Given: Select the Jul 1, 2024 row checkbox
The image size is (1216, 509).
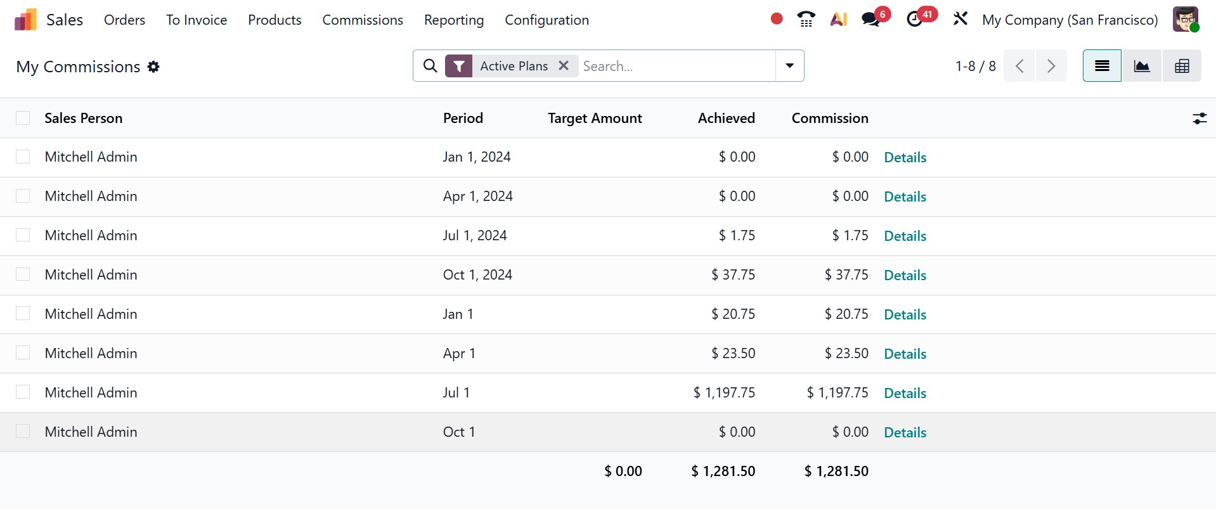Looking at the screenshot, I should click(x=23, y=235).
